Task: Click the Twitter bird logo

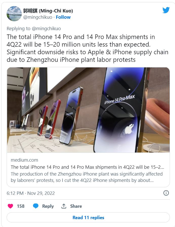Action: click(166, 10)
